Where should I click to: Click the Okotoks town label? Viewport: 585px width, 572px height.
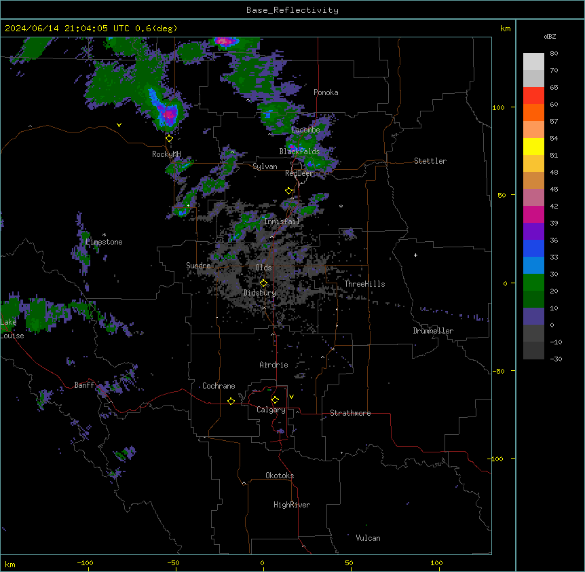pos(280,476)
